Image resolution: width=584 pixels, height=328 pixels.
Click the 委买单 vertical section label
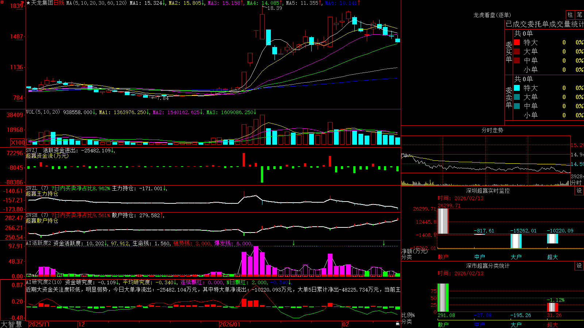pyautogui.click(x=509, y=52)
